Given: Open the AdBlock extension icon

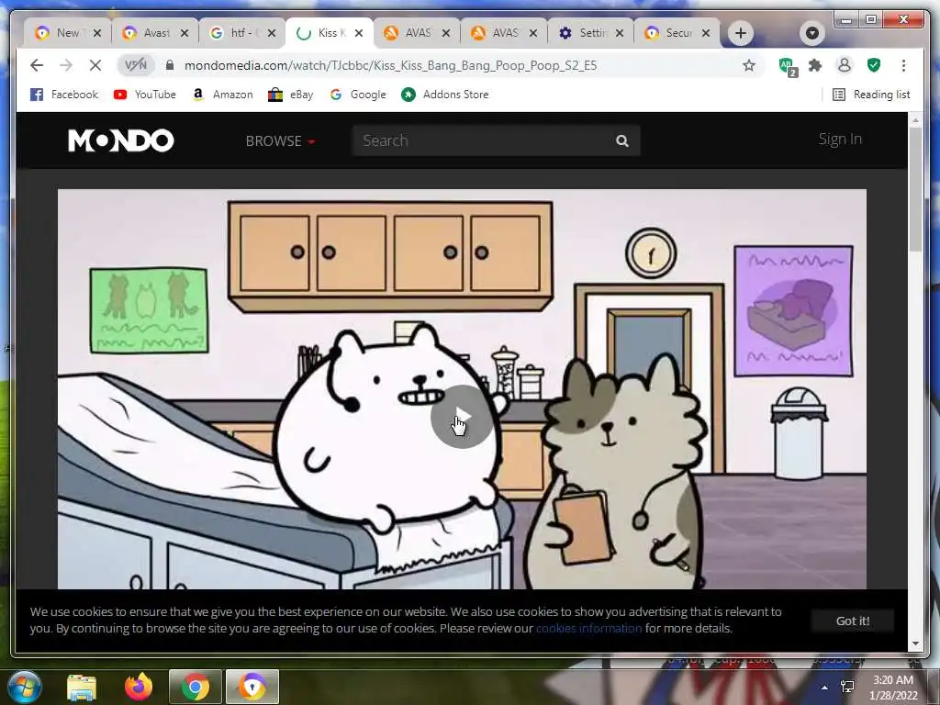Looking at the screenshot, I should 787,66.
